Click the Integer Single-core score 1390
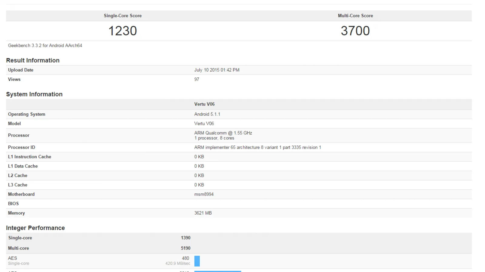Image resolution: width=485 pixels, height=272 pixels. 186,238
